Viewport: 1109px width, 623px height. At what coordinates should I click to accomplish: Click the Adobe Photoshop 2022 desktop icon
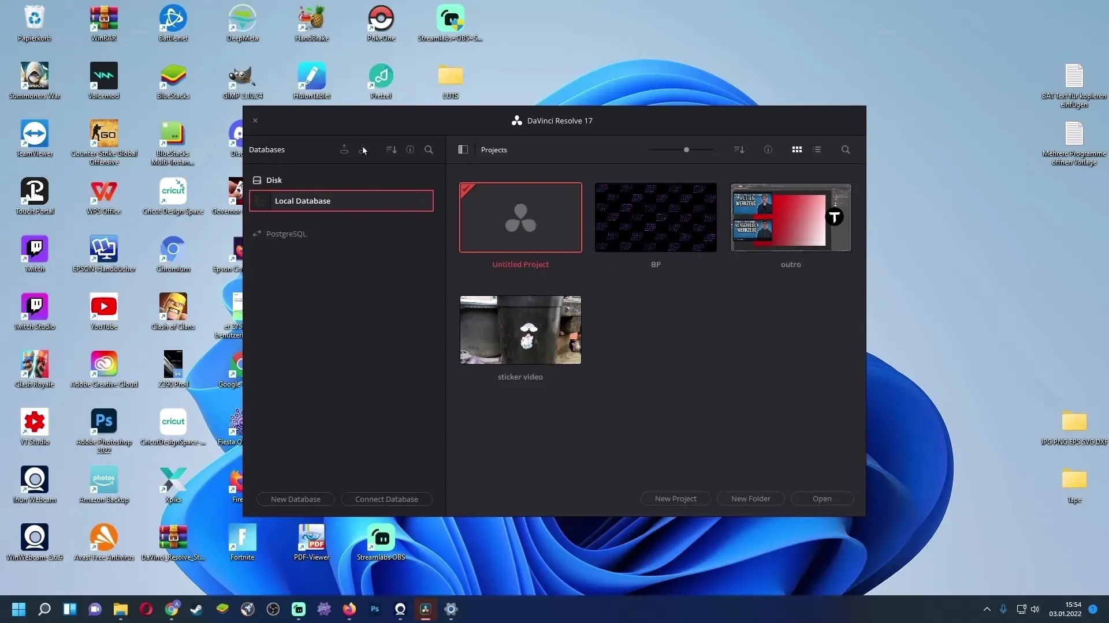(x=104, y=430)
